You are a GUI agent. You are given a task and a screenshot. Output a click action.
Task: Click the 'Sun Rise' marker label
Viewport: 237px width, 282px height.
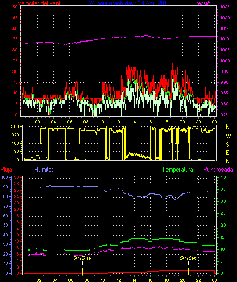(x=82, y=258)
